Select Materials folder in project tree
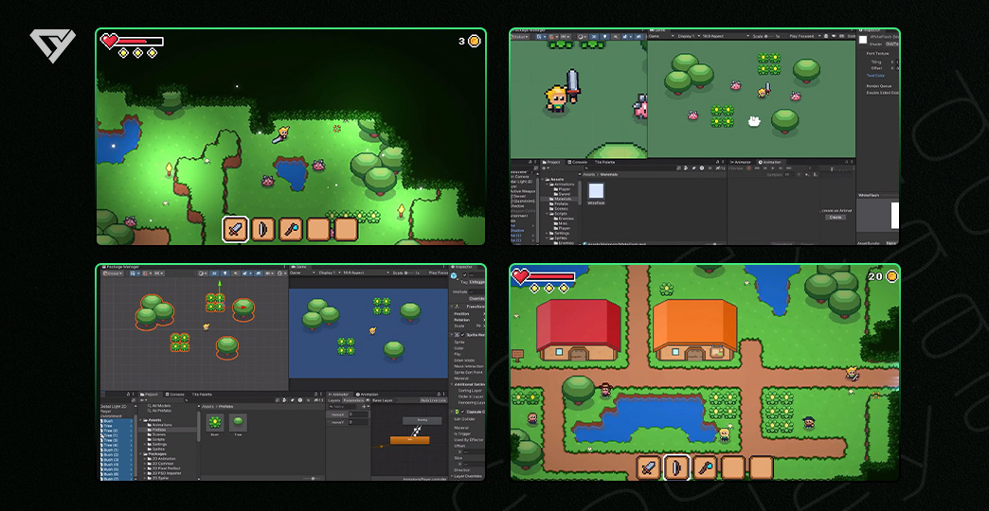989x511 pixels. pyautogui.click(x=560, y=199)
